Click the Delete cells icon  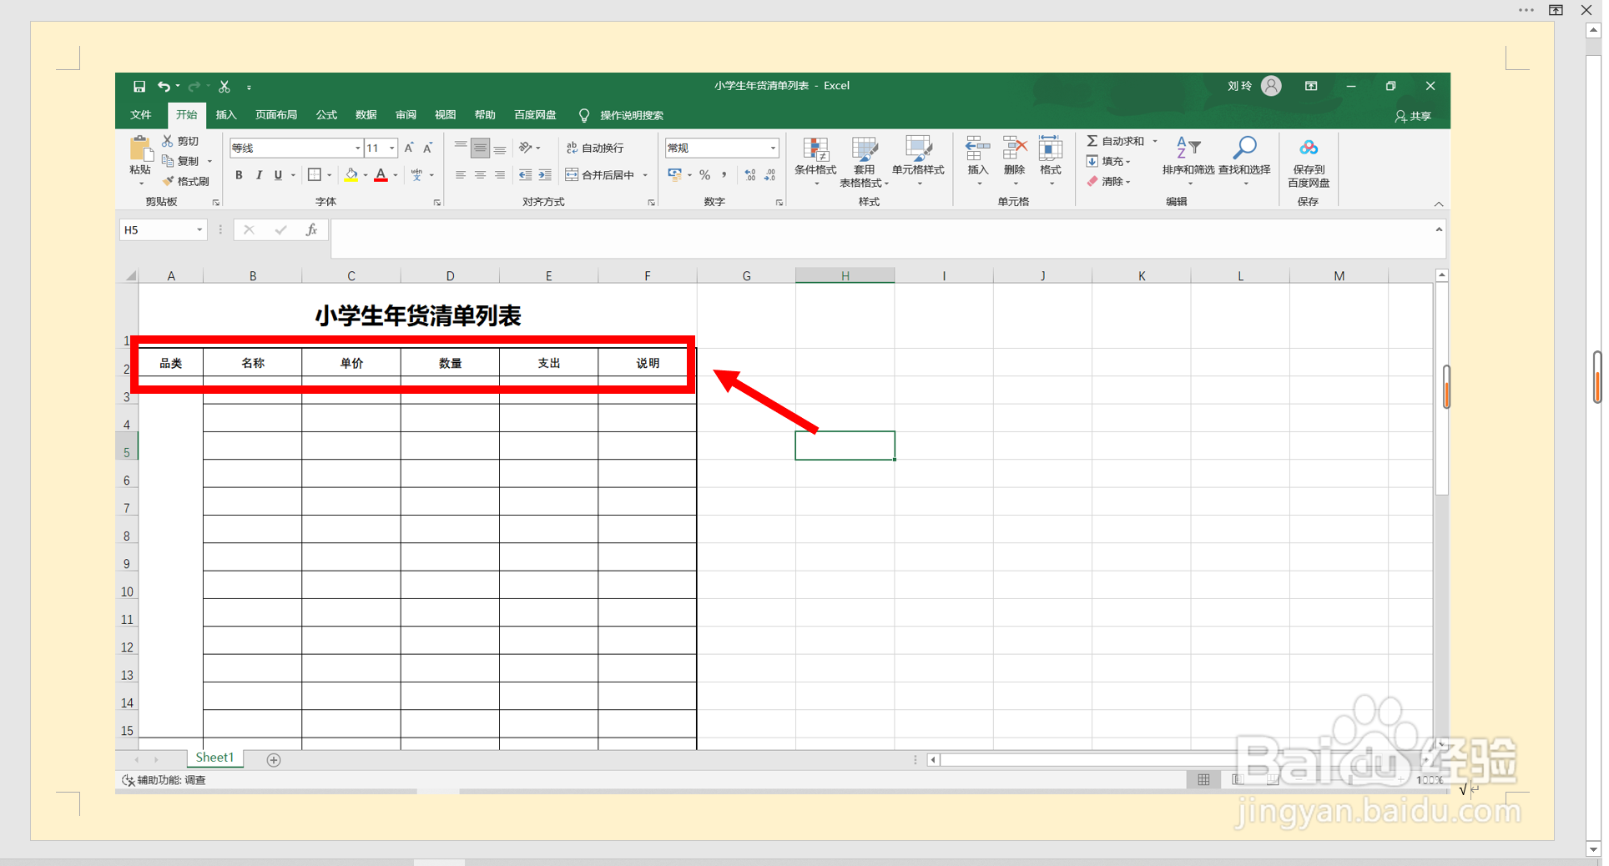pyautogui.click(x=1014, y=149)
